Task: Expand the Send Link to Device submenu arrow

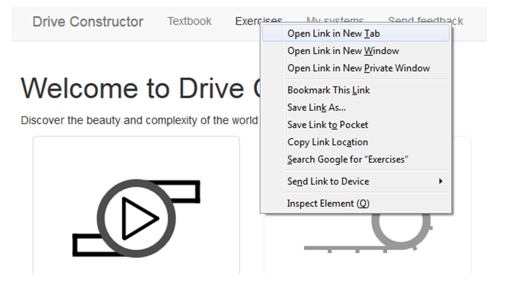Action: 441,181
